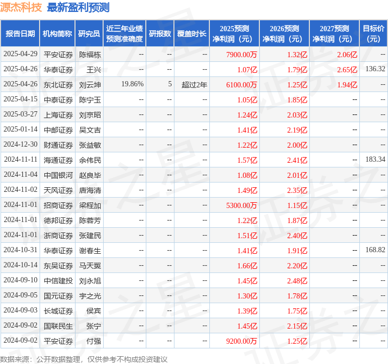Screen dimensions: 388x364
Task: Select the date 2025-03-27 cell
Action: [20, 114]
